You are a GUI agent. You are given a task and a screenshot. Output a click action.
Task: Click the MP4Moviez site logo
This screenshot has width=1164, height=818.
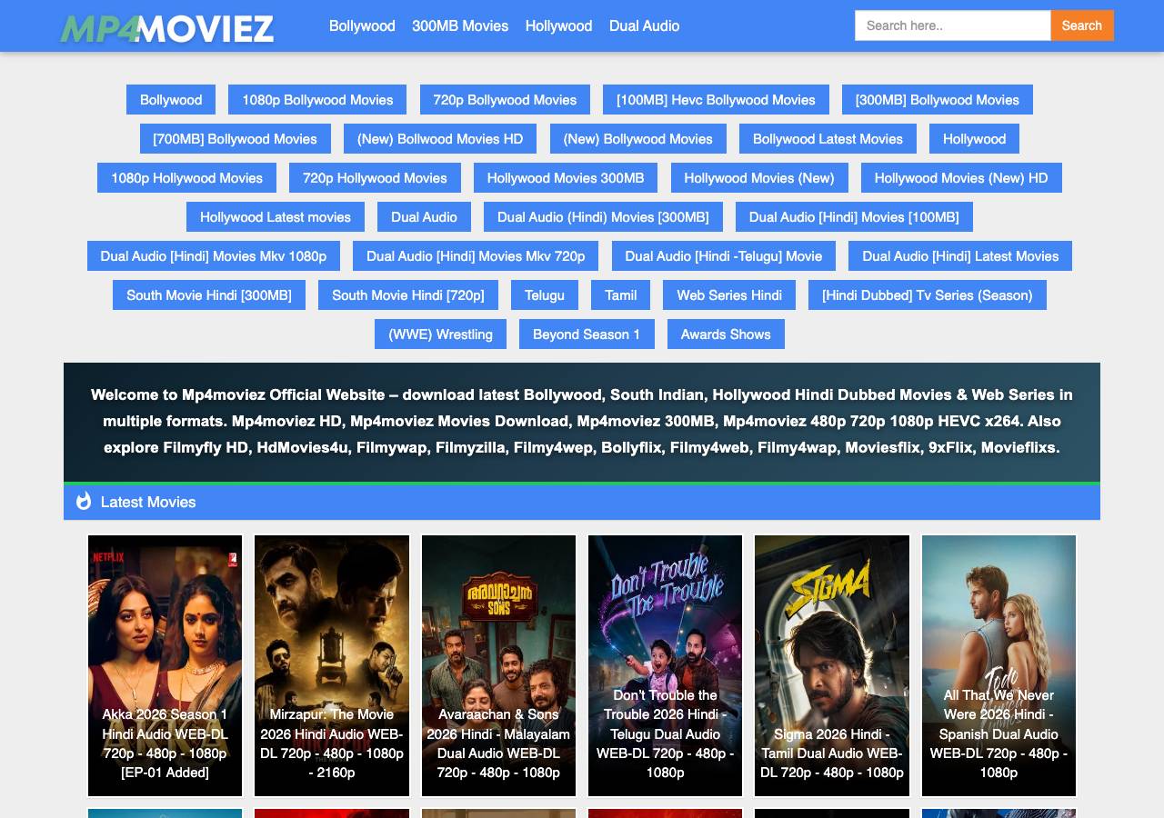point(167,28)
